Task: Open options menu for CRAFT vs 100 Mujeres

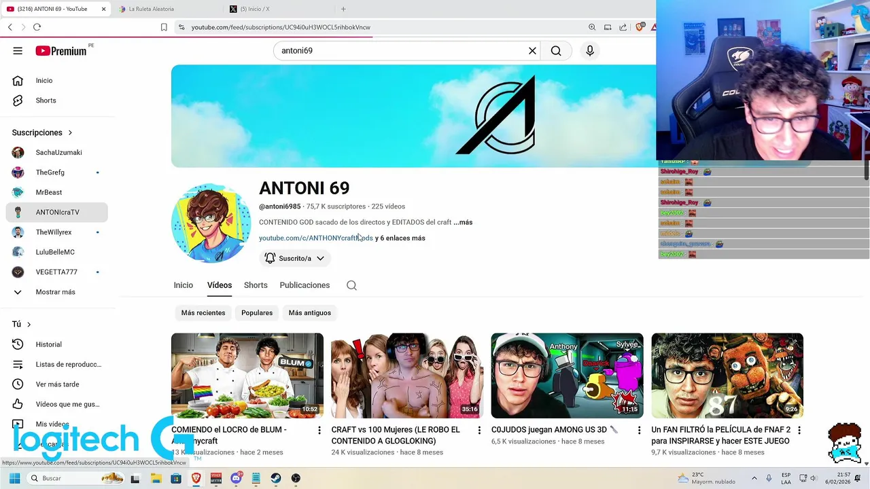Action: click(479, 431)
